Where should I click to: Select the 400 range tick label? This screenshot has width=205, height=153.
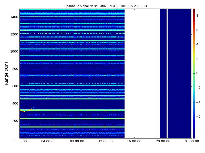(x=15, y=104)
